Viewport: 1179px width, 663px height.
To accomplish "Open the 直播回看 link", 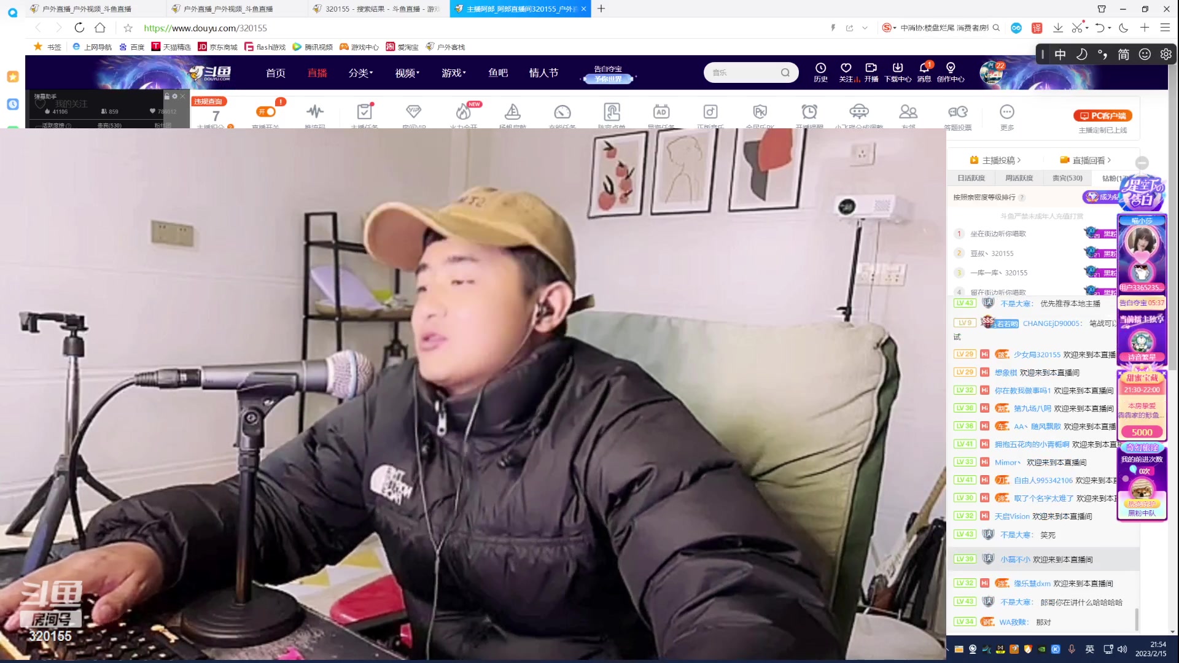I will (1086, 160).
